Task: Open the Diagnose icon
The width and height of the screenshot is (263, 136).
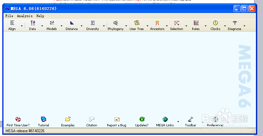Action: 235,23
